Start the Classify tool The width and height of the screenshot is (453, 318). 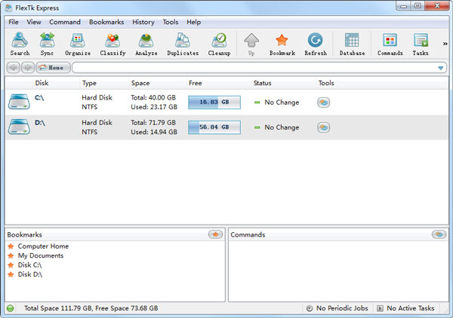[112, 44]
